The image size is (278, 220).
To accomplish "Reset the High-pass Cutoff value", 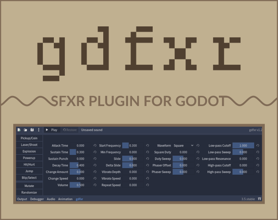I will [x=258, y=165].
